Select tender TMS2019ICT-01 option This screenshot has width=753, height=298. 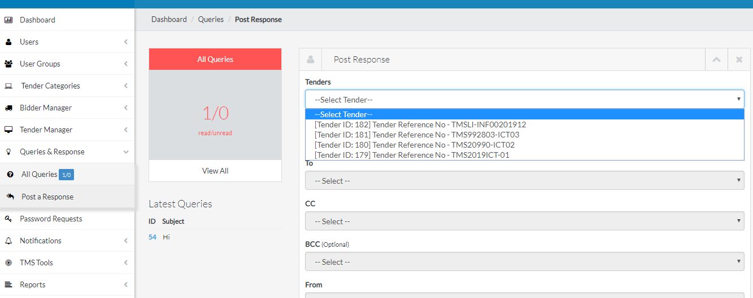click(412, 155)
